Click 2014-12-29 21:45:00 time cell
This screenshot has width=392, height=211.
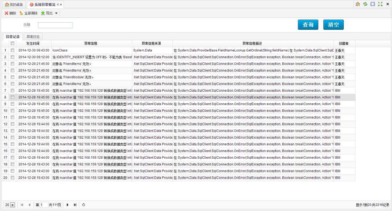tap(34, 84)
